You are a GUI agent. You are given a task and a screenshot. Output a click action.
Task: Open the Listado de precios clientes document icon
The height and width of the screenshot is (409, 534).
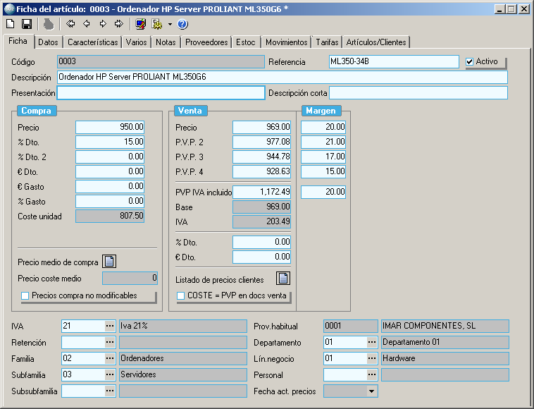[x=283, y=278]
